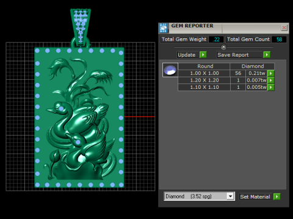The image size is (293, 219).
Task: Select the 1.00 X 1.00 size cell
Action: click(204, 73)
